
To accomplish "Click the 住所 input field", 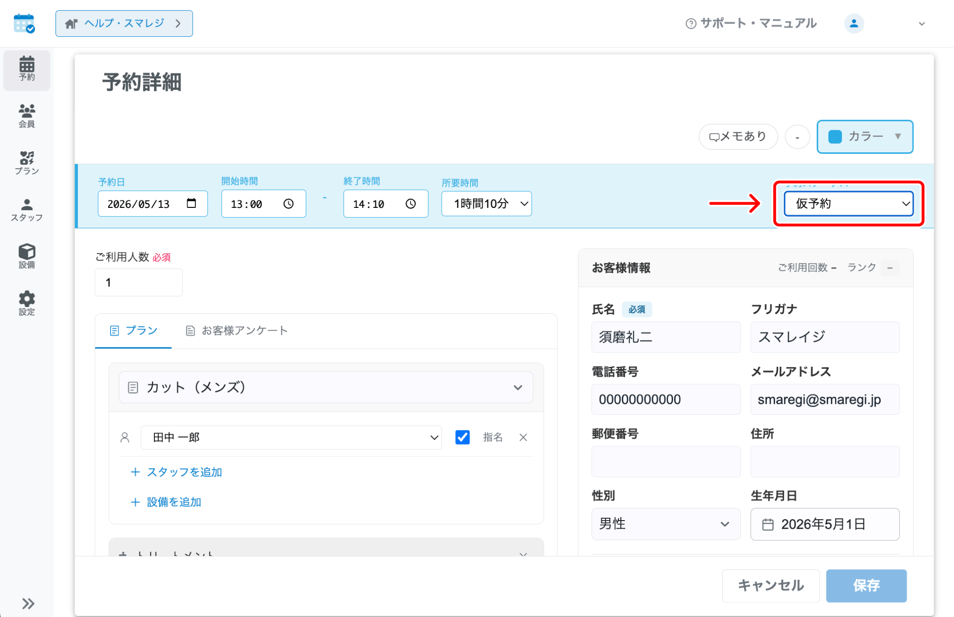I will pos(825,461).
